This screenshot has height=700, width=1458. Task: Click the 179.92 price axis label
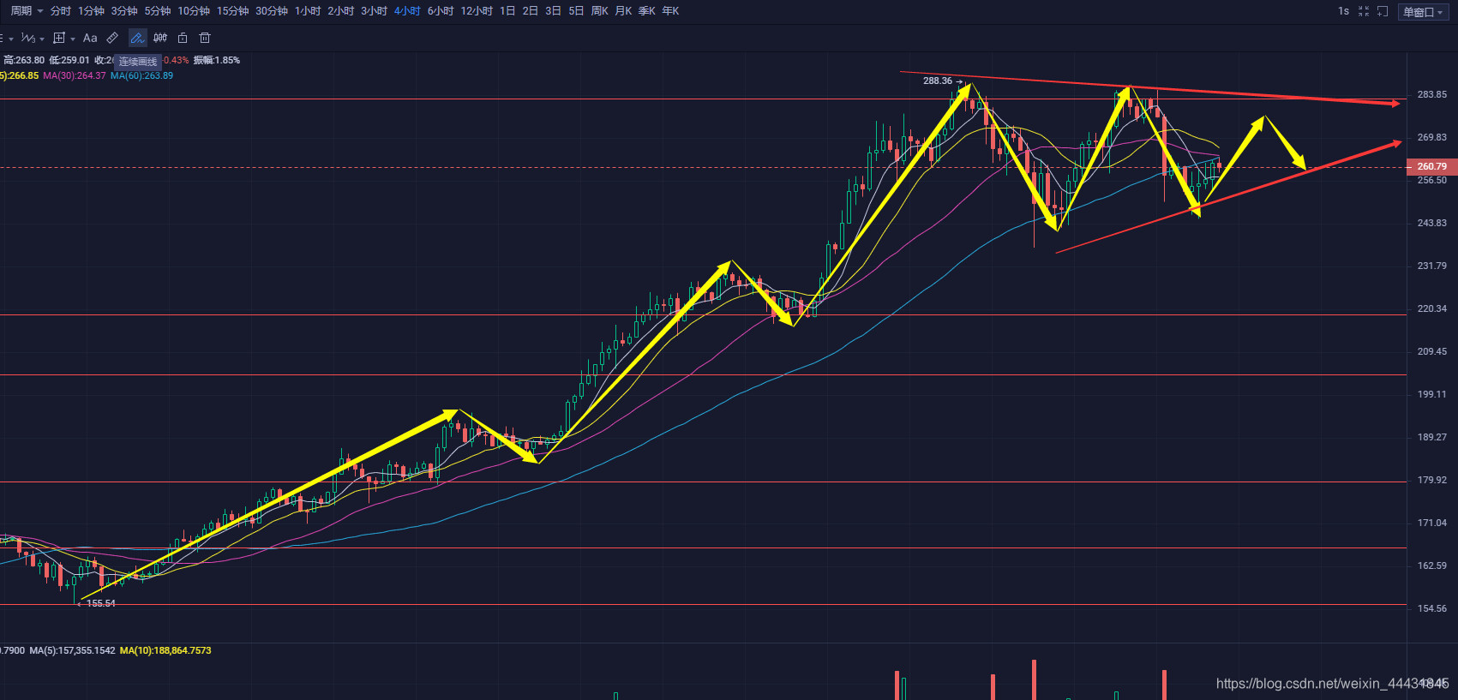[1431, 480]
